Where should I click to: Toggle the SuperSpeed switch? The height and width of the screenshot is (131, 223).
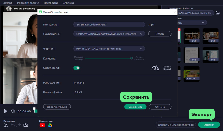pos(76,68)
